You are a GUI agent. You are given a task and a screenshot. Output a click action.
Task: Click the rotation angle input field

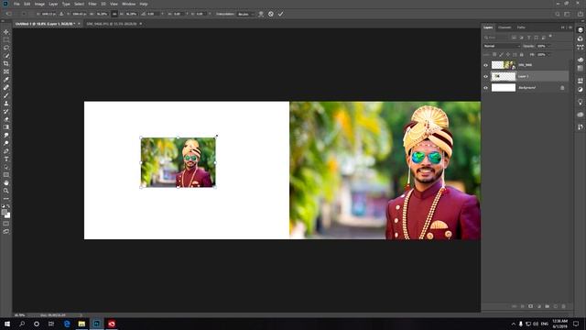point(153,14)
